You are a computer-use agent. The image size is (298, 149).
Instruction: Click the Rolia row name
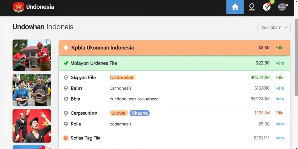76,124
